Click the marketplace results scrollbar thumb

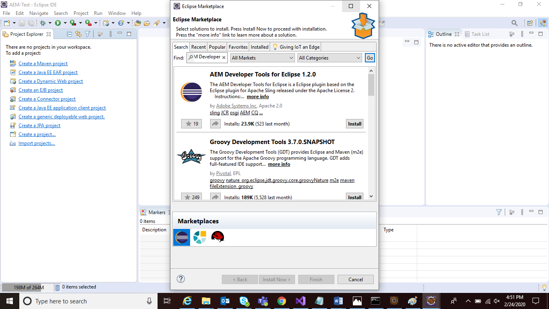(x=371, y=85)
